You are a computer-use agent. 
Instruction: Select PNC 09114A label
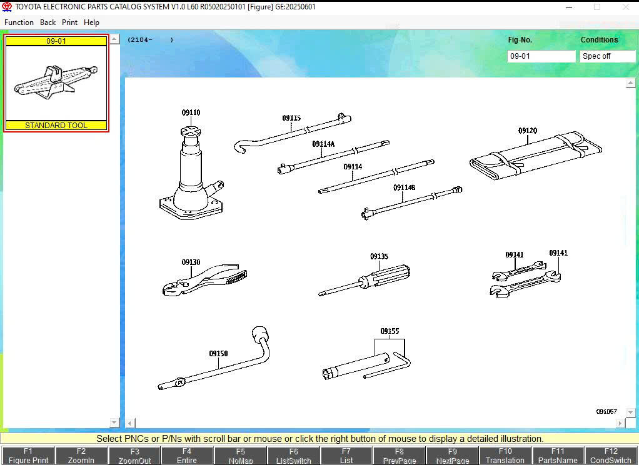click(323, 144)
